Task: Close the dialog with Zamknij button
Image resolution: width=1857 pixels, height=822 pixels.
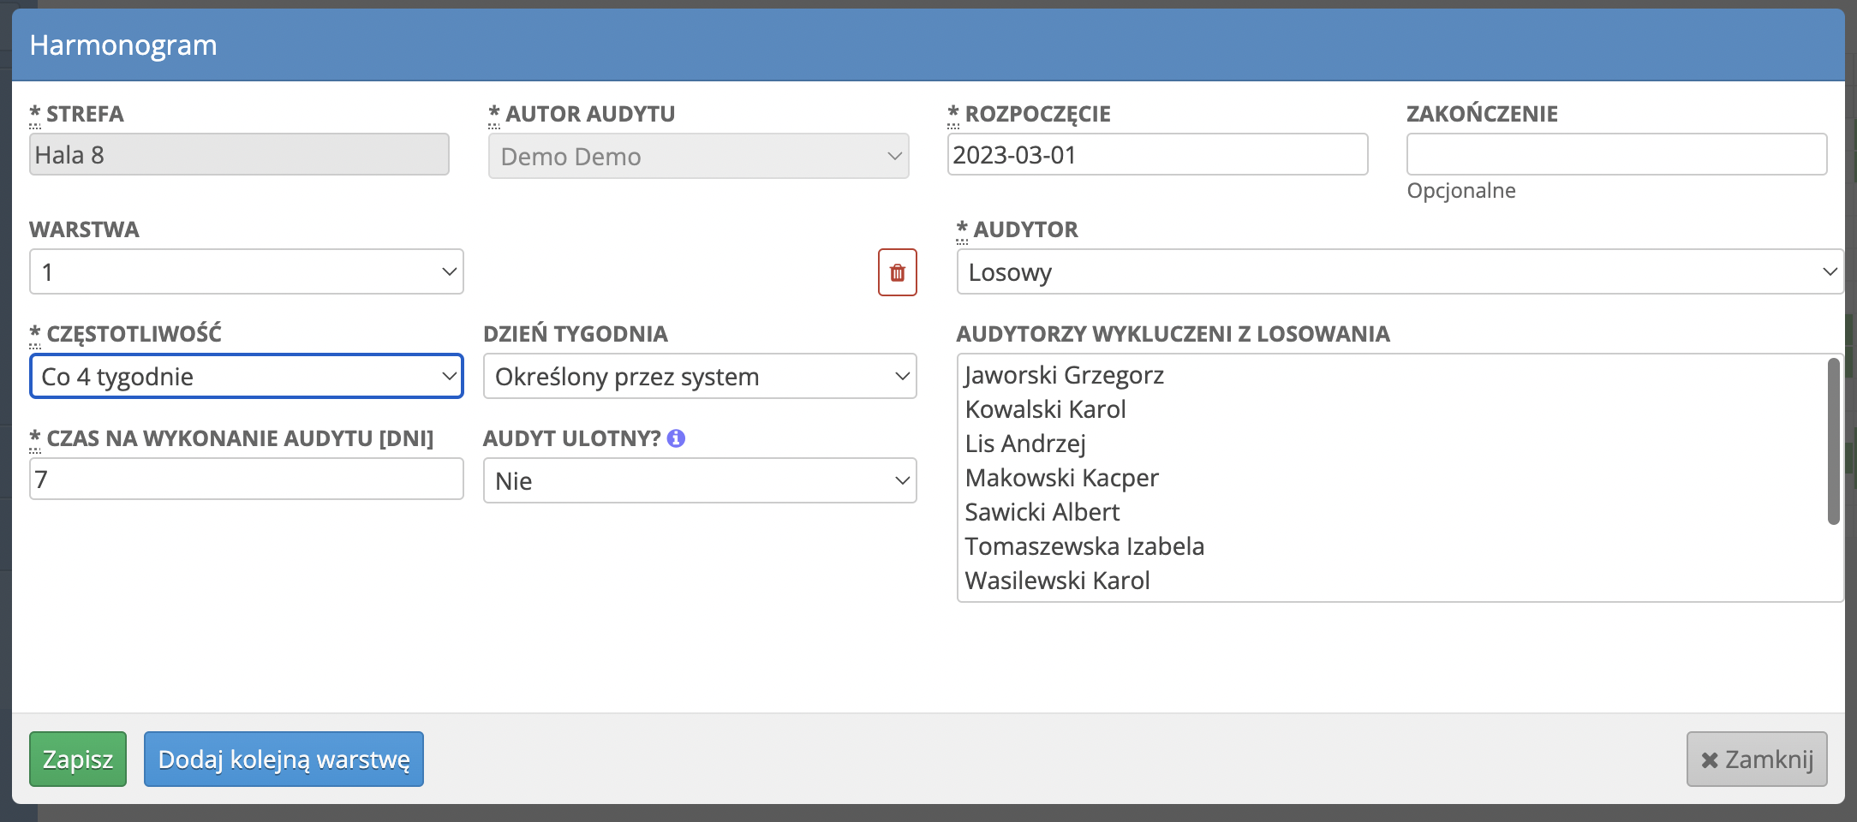Action: [x=1756, y=759]
